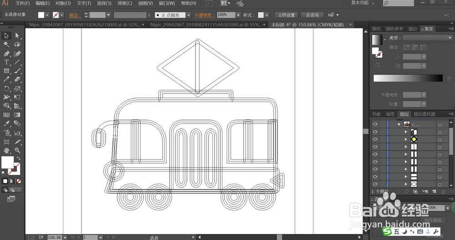Set fill mode to Gradient in toolbox

[12, 181]
